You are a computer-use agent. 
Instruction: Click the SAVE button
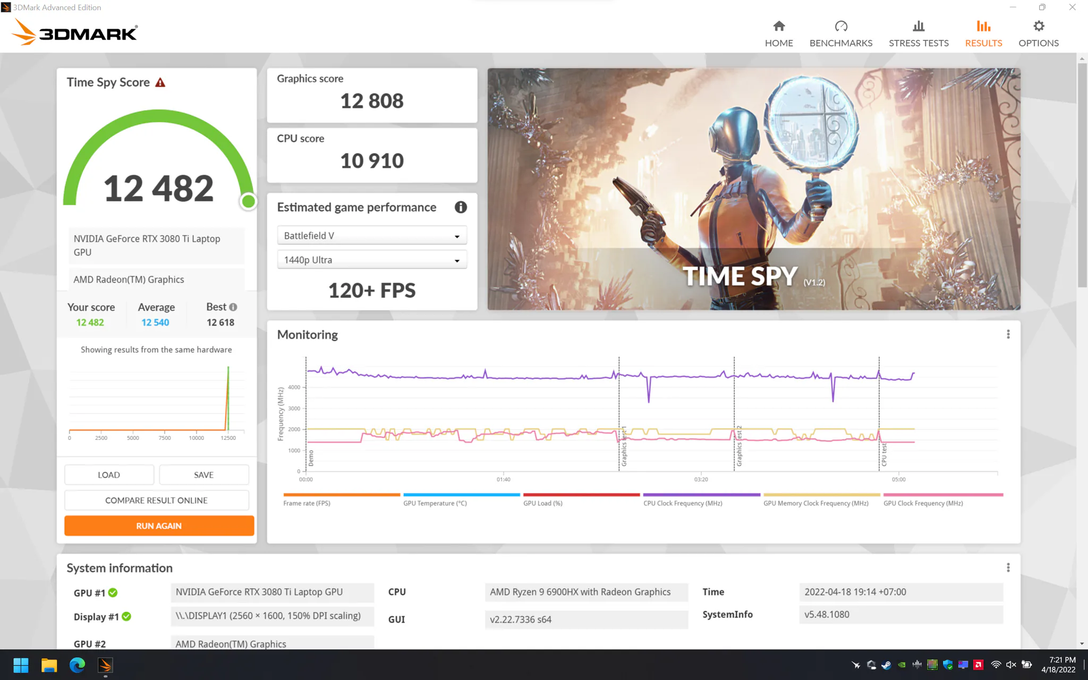click(204, 474)
